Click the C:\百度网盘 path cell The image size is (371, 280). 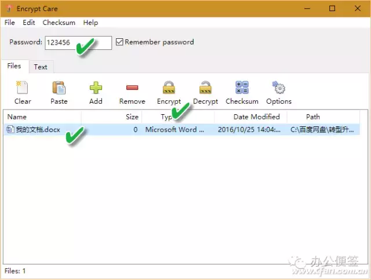point(322,129)
